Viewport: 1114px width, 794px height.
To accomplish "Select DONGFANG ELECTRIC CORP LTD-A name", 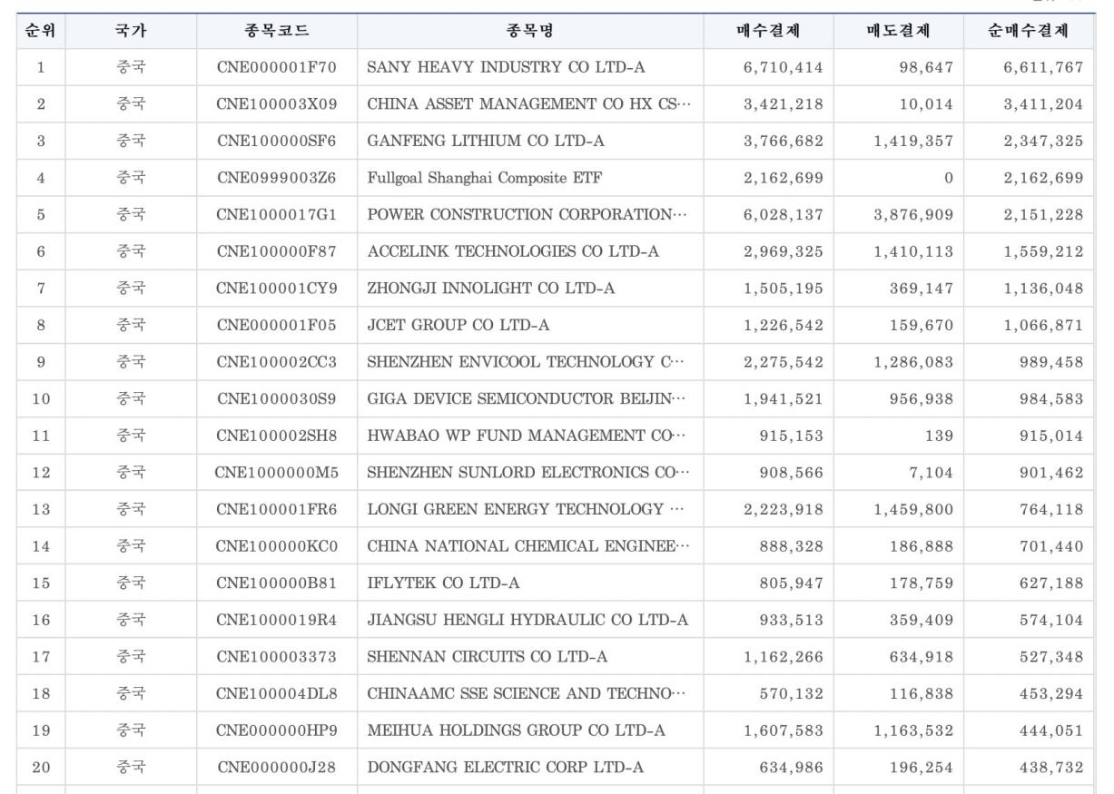I will (505, 766).
